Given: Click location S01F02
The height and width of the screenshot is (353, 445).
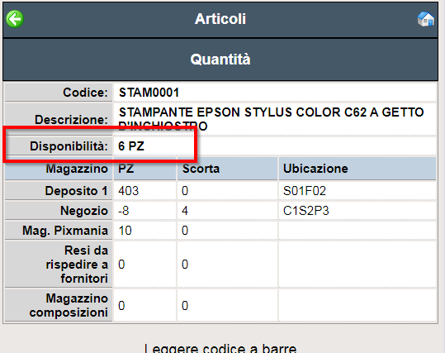Looking at the screenshot, I should tap(305, 191).
